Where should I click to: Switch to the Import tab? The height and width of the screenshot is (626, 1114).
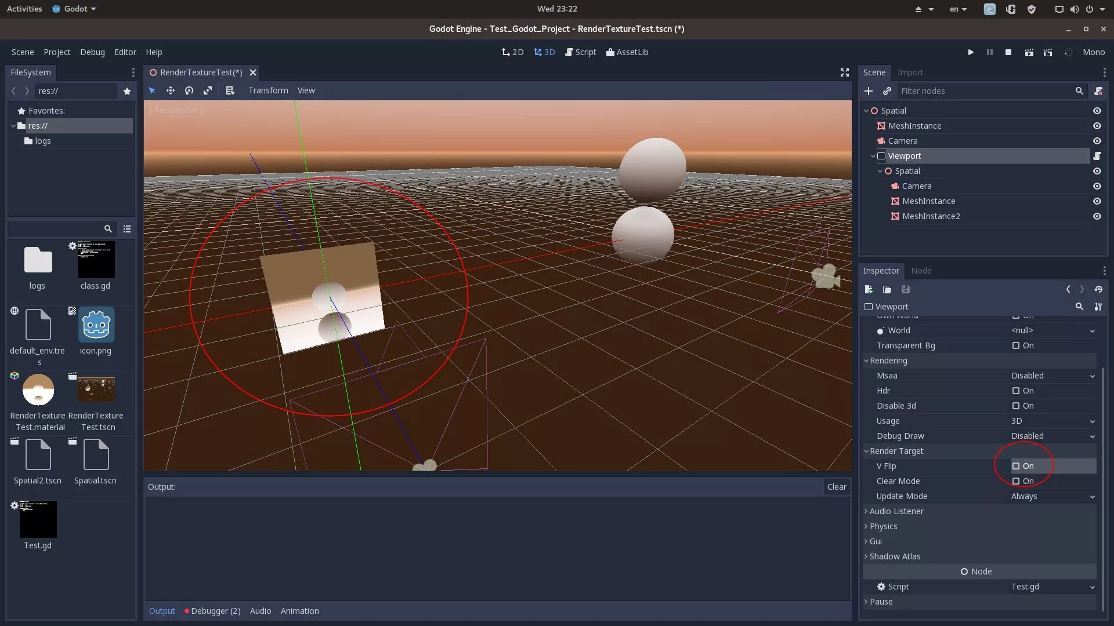(910, 72)
